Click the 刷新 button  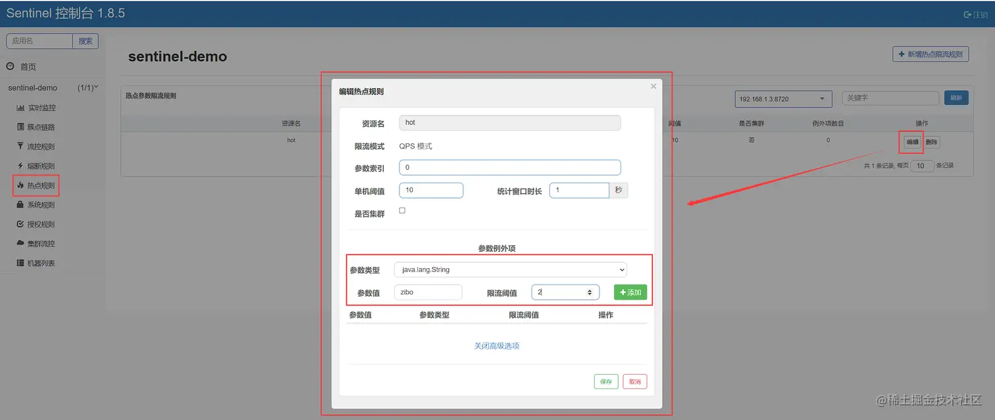pos(956,98)
